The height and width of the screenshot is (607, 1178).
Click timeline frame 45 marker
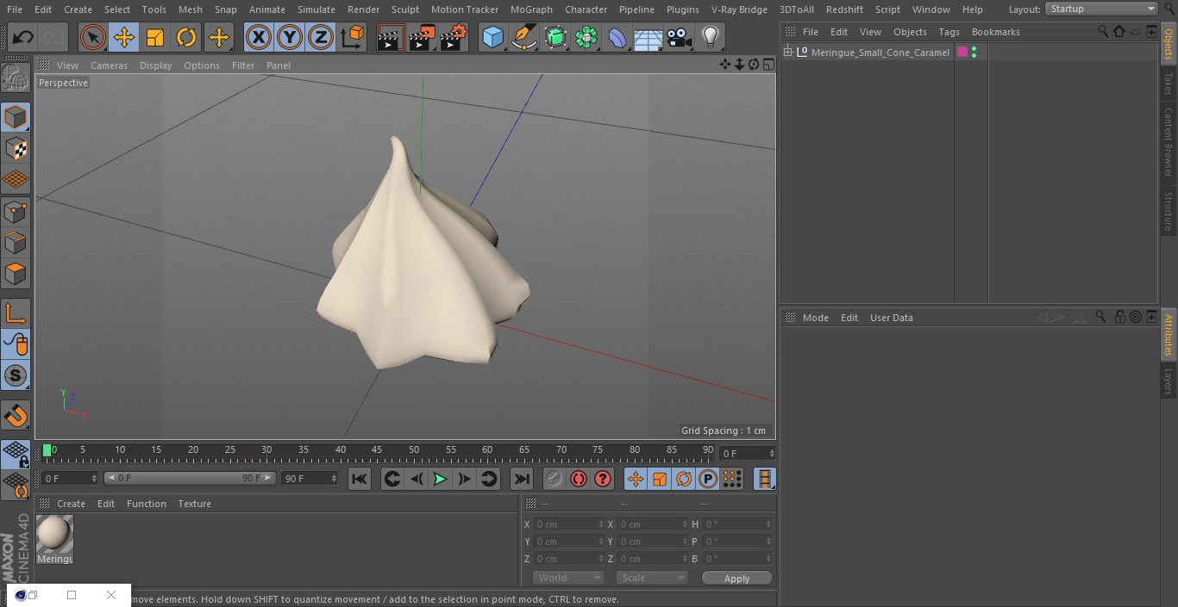pyautogui.click(x=378, y=450)
